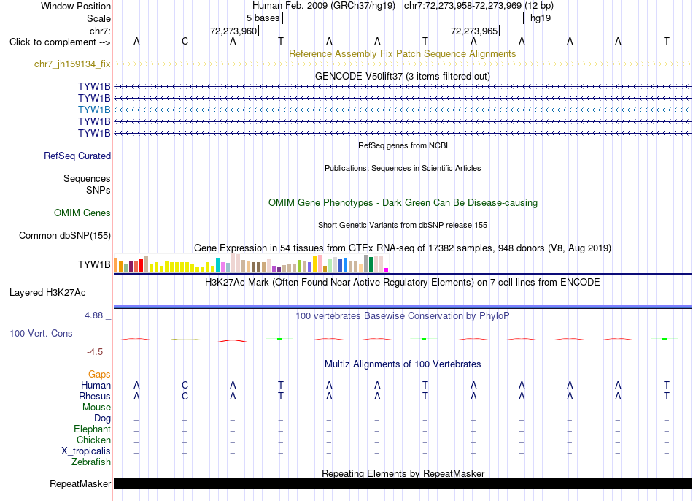693x501 pixels.
Task: Open the '100 Vert. Cons' track label
Action: [x=41, y=333]
